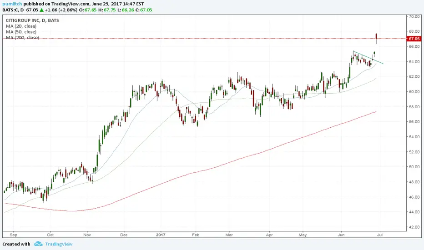Click the 64.00 price axis label
The image size is (424, 250).
click(414, 62)
